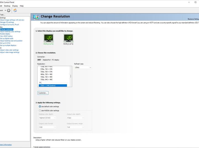Open Configure Surround, PhysX page
The width and height of the screenshot is (199, 148).
[x=9, y=25]
